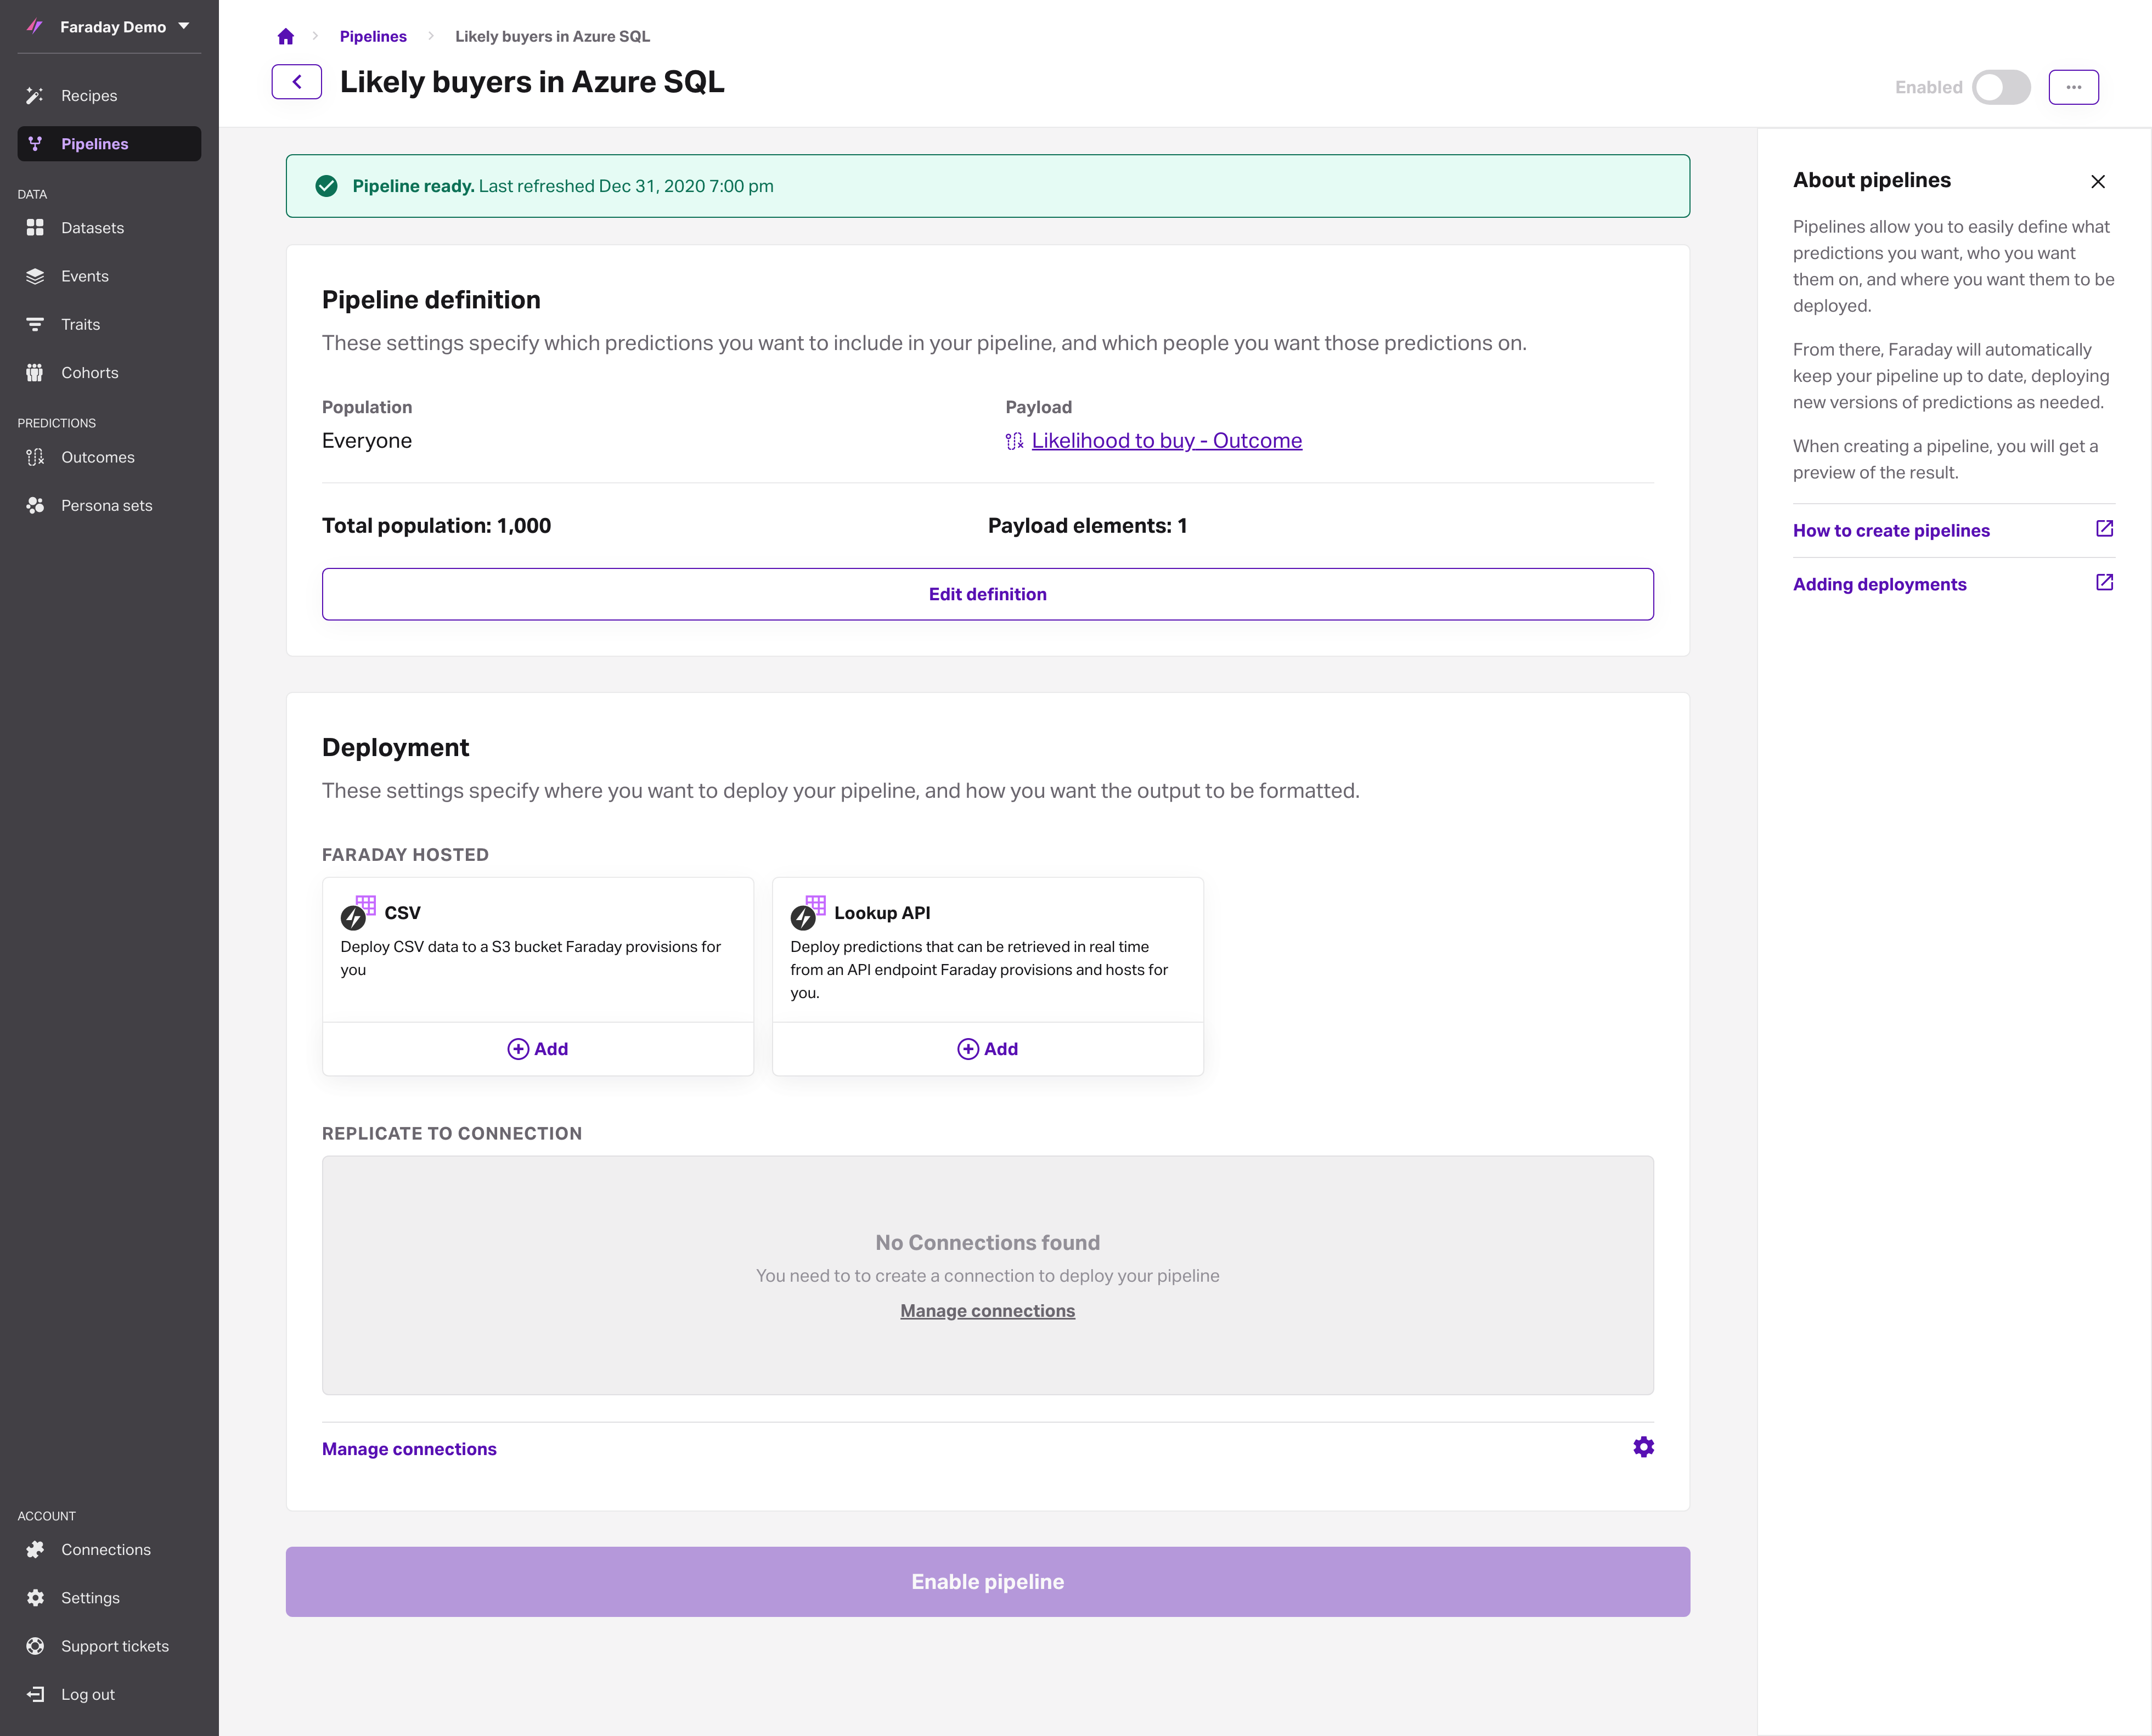The width and height of the screenshot is (2152, 1736).
Task: Open Datasets in the sidebar
Action: [x=109, y=228]
